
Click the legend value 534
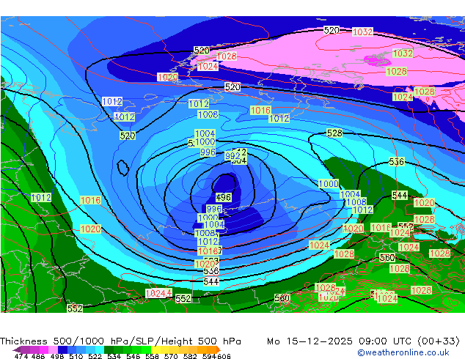coord(114,356)
